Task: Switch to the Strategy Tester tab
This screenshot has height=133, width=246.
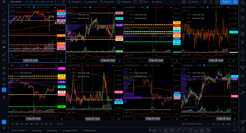Action: pos(70,131)
